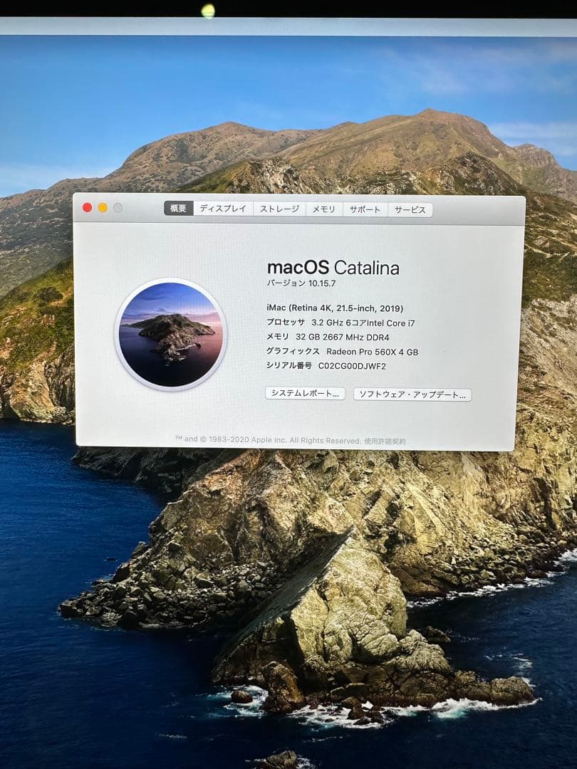Switch to the サービス tab
The height and width of the screenshot is (769, 577).
[410, 209]
